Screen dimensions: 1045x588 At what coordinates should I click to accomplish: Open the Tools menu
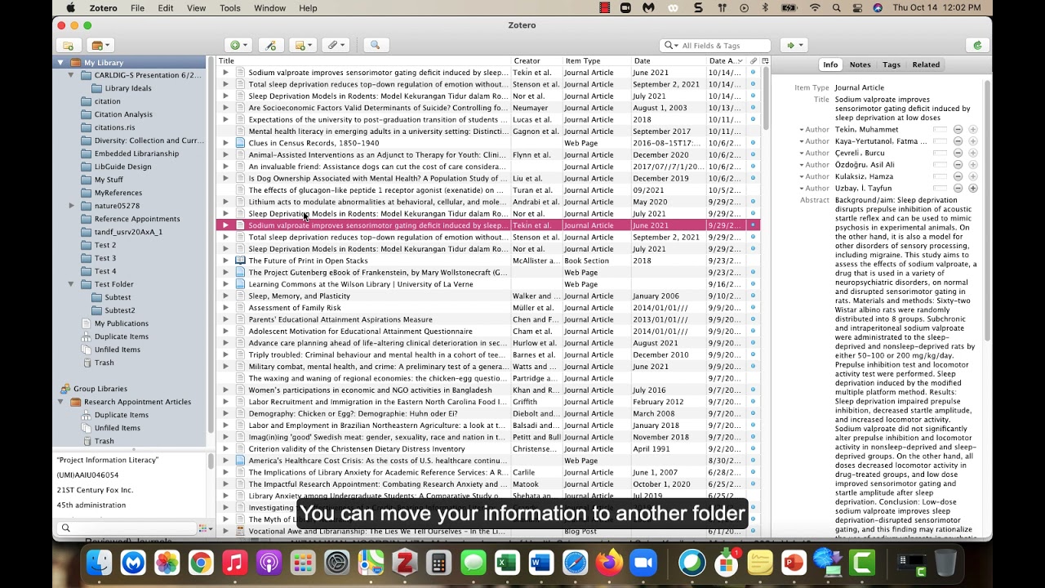[x=230, y=8]
